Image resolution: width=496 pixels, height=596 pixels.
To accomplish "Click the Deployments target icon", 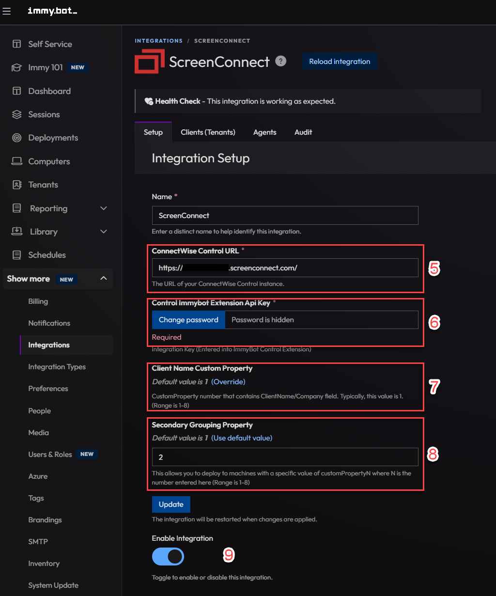I will point(17,138).
